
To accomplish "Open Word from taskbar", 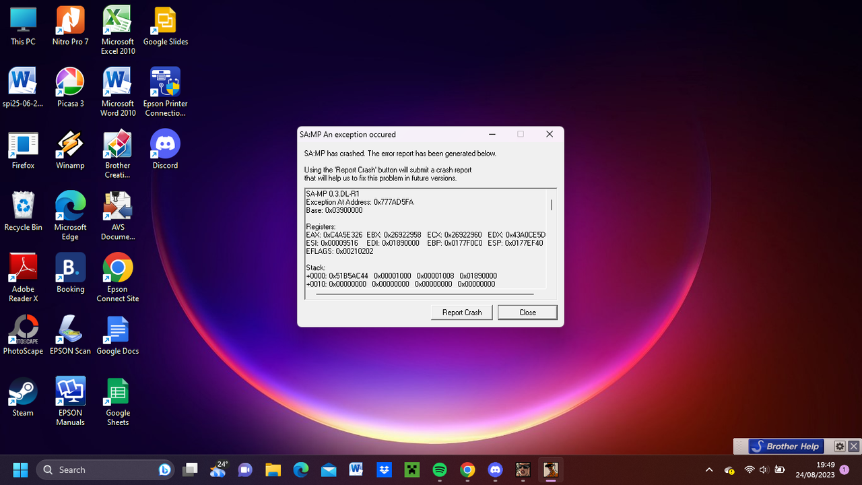I will point(356,470).
